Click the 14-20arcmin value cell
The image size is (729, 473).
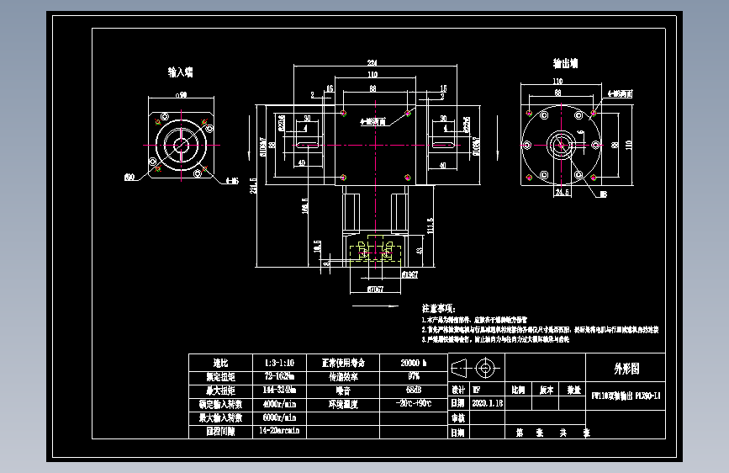[279, 431]
